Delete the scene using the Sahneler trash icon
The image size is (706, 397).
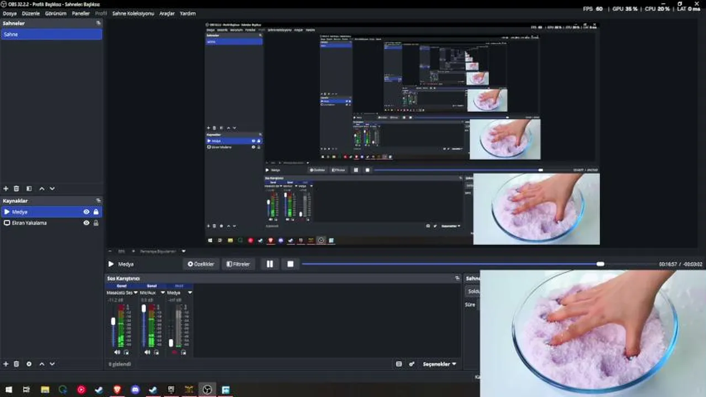point(17,189)
